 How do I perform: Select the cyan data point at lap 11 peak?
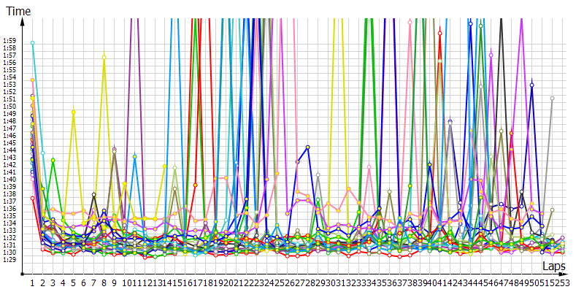(135, 157)
